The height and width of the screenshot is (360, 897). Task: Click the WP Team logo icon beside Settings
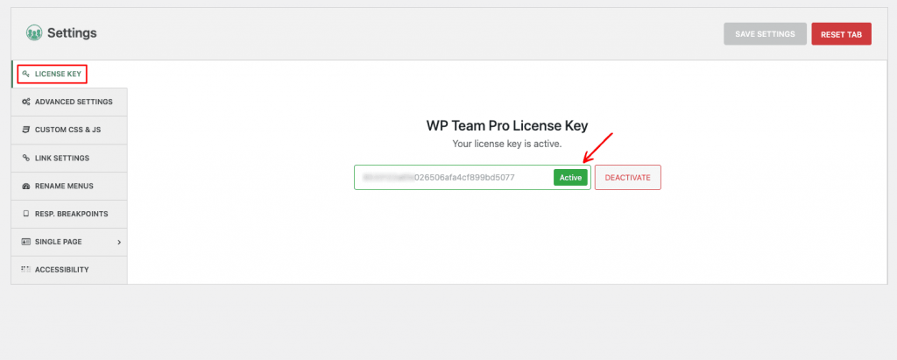tap(34, 33)
